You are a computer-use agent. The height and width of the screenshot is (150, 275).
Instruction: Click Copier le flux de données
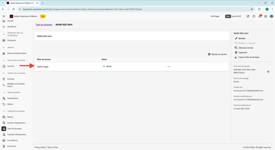click(x=247, y=57)
